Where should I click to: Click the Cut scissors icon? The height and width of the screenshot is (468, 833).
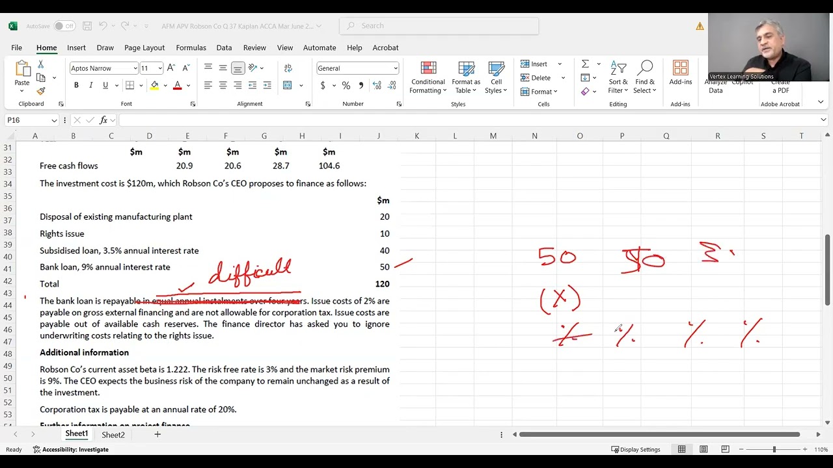(40, 64)
